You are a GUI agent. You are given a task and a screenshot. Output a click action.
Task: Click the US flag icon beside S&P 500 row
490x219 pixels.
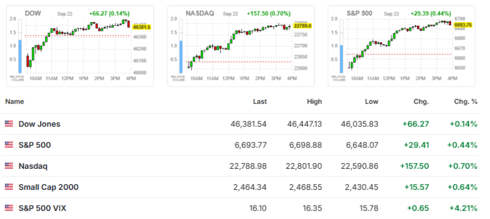9,145
